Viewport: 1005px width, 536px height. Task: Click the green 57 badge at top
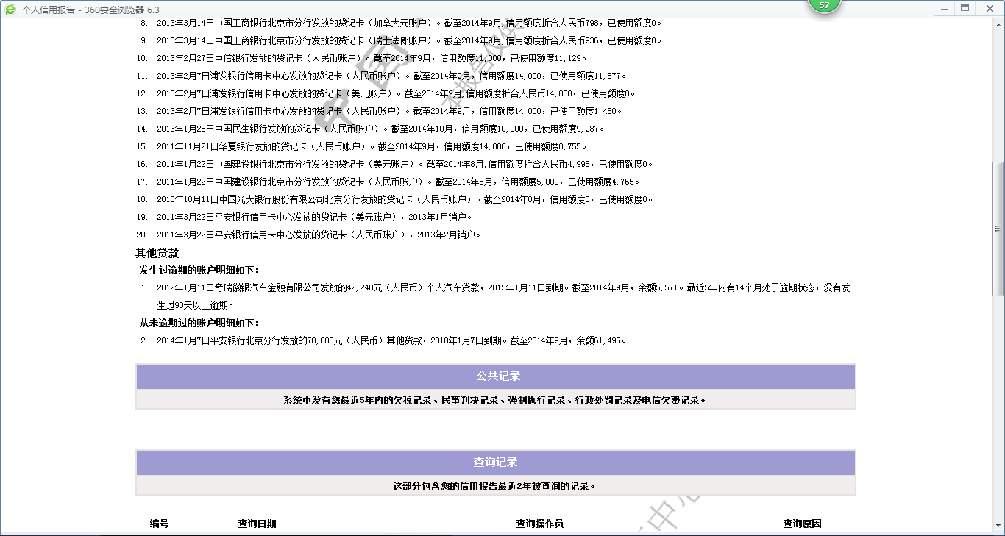(x=824, y=5)
